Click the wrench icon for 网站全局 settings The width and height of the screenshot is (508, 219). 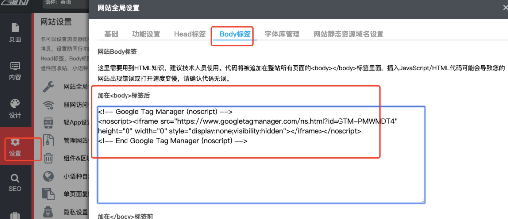point(49,87)
